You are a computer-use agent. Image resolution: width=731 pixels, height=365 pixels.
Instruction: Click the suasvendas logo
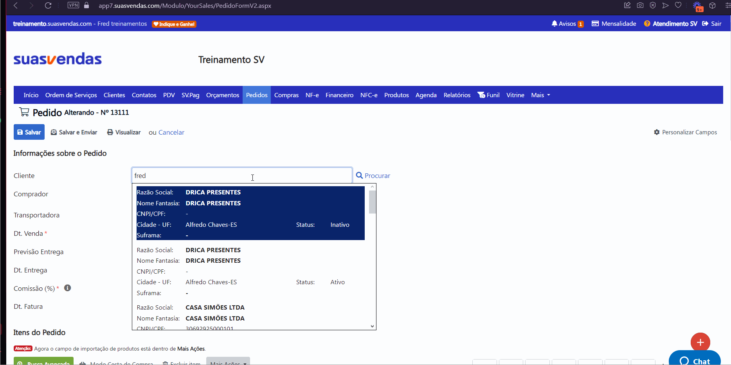[x=58, y=59]
